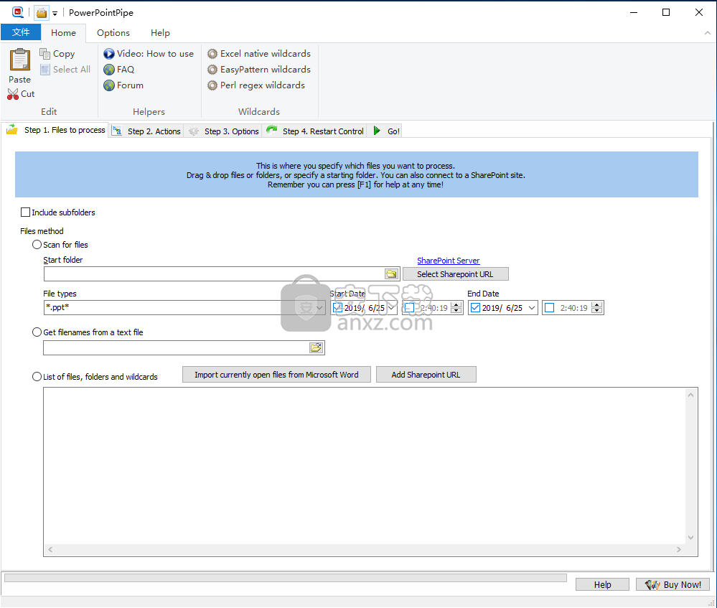Open the quick access toolbar customize arrow

[55, 13]
